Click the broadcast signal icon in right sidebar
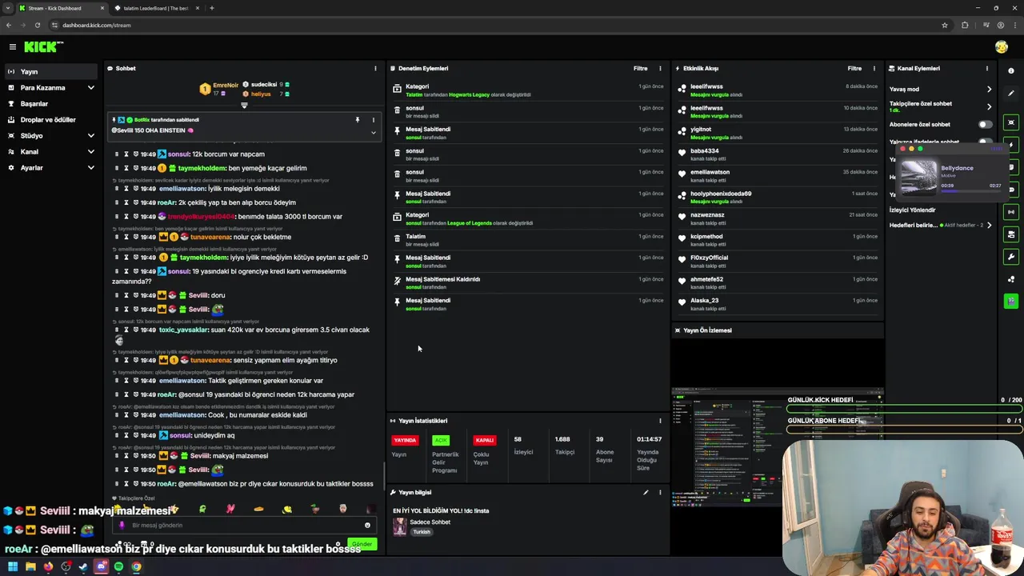Screen dimensions: 1024x576 coord(1011,212)
